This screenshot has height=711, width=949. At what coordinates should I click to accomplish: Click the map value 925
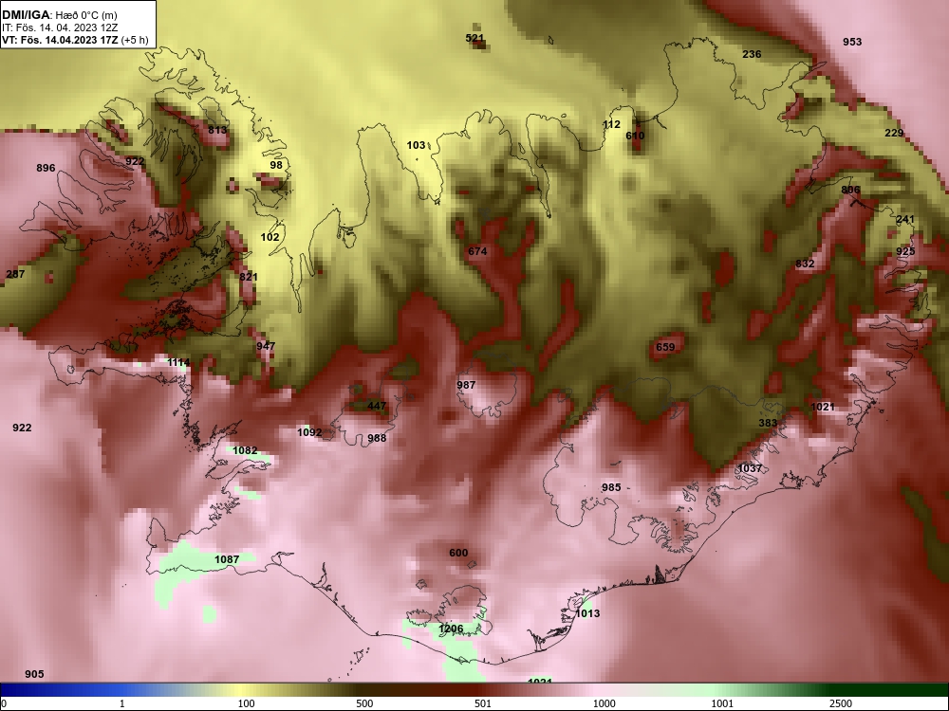tap(905, 251)
